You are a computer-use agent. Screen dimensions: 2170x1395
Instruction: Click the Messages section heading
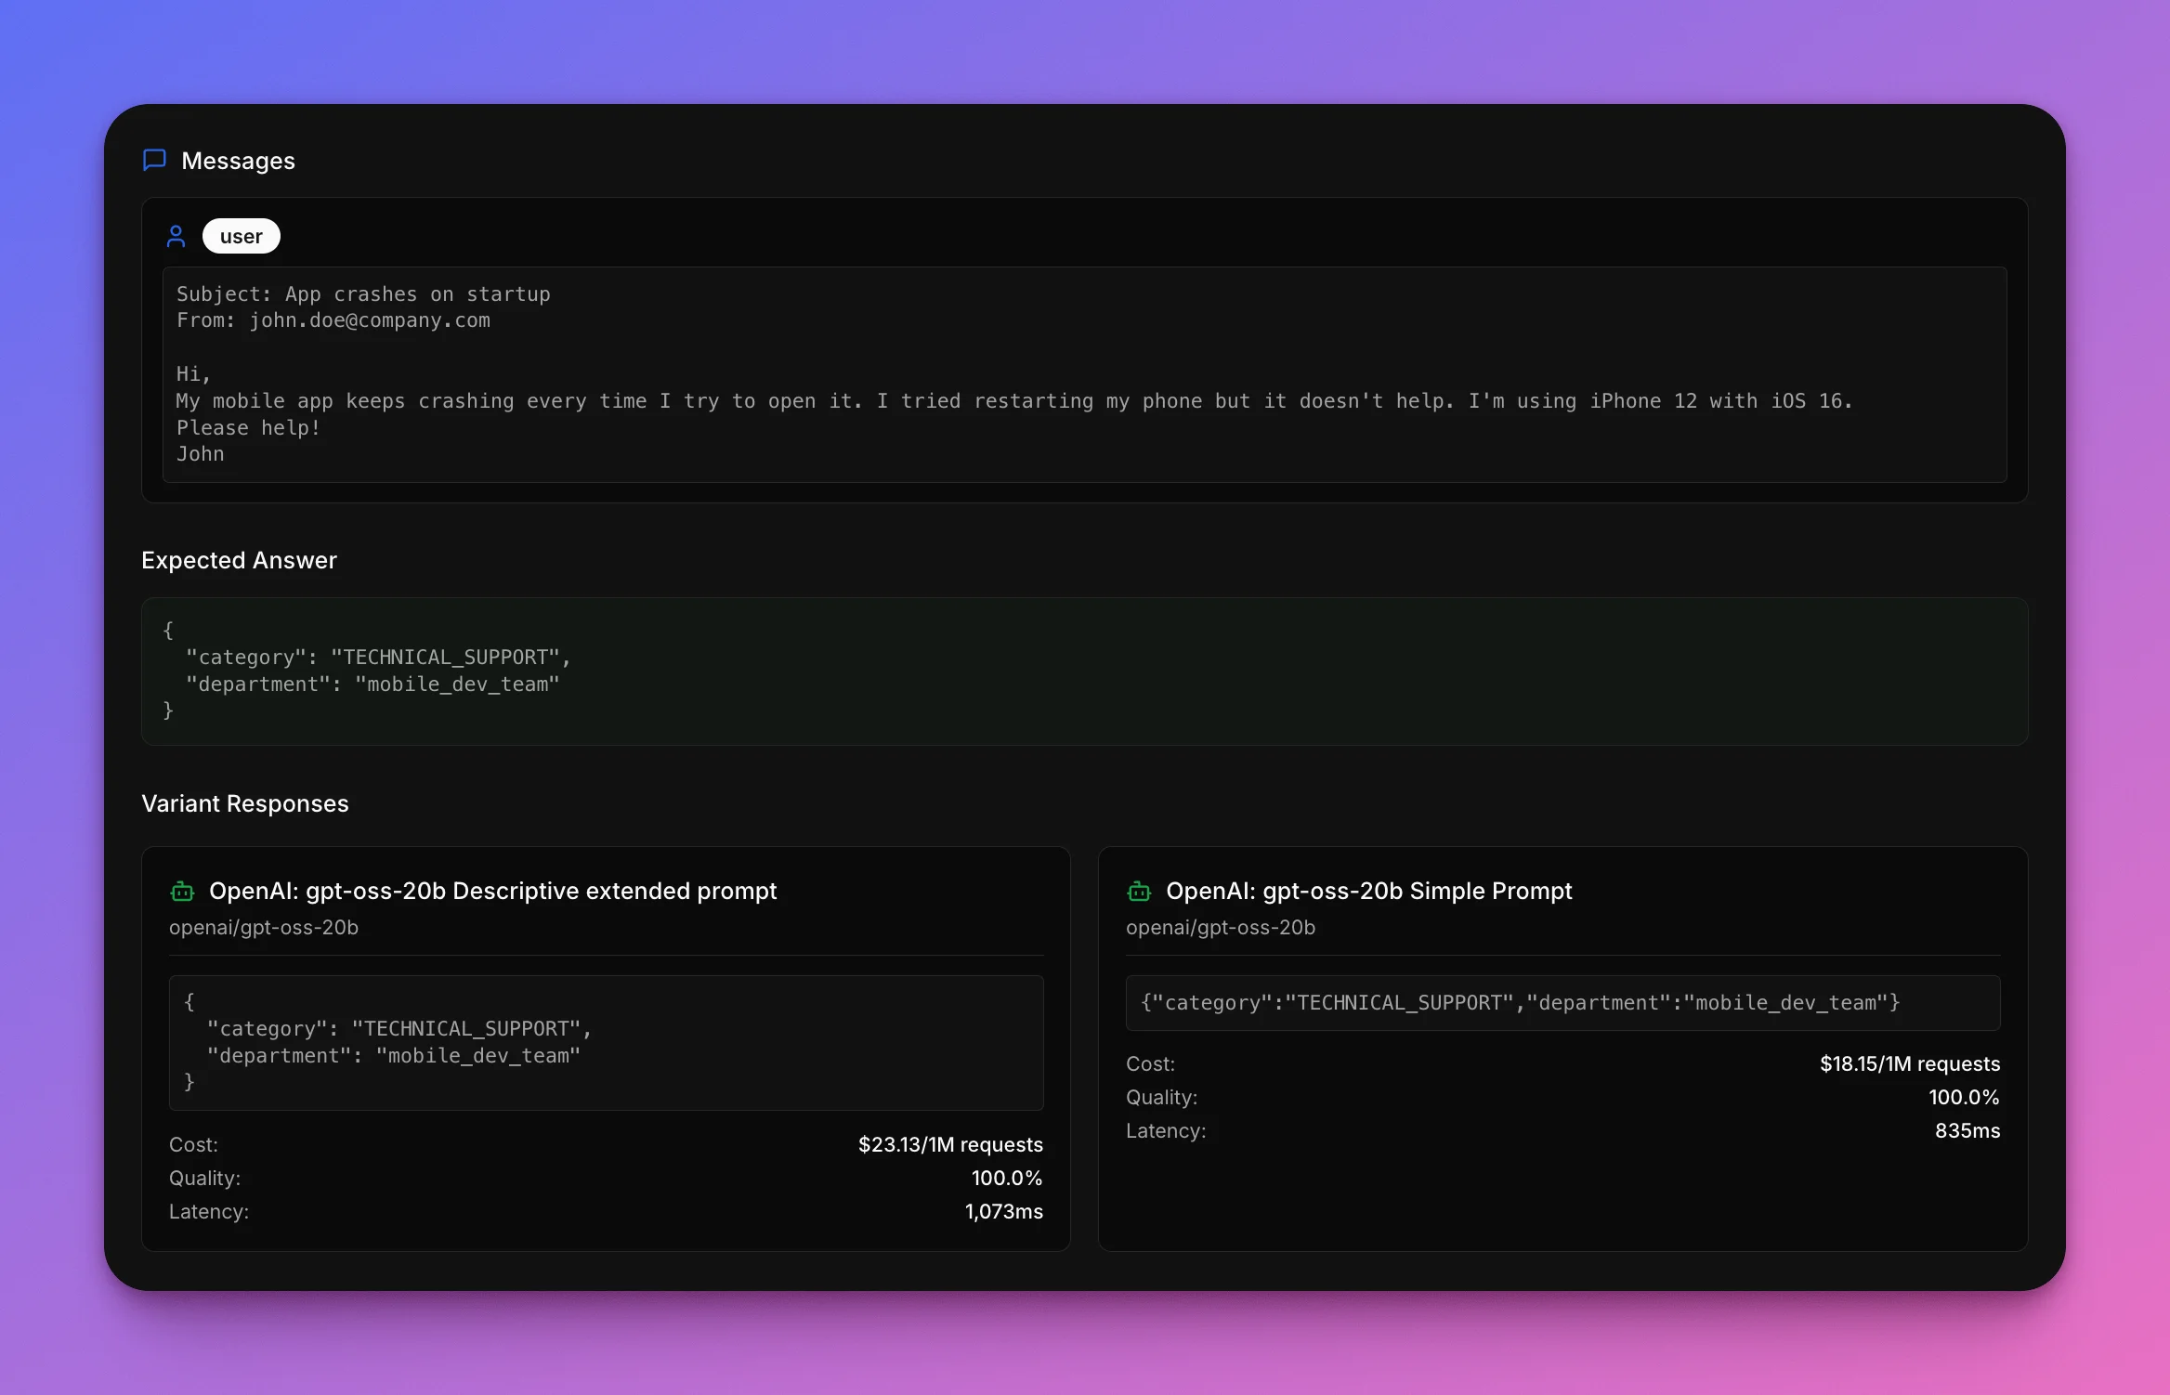238,161
